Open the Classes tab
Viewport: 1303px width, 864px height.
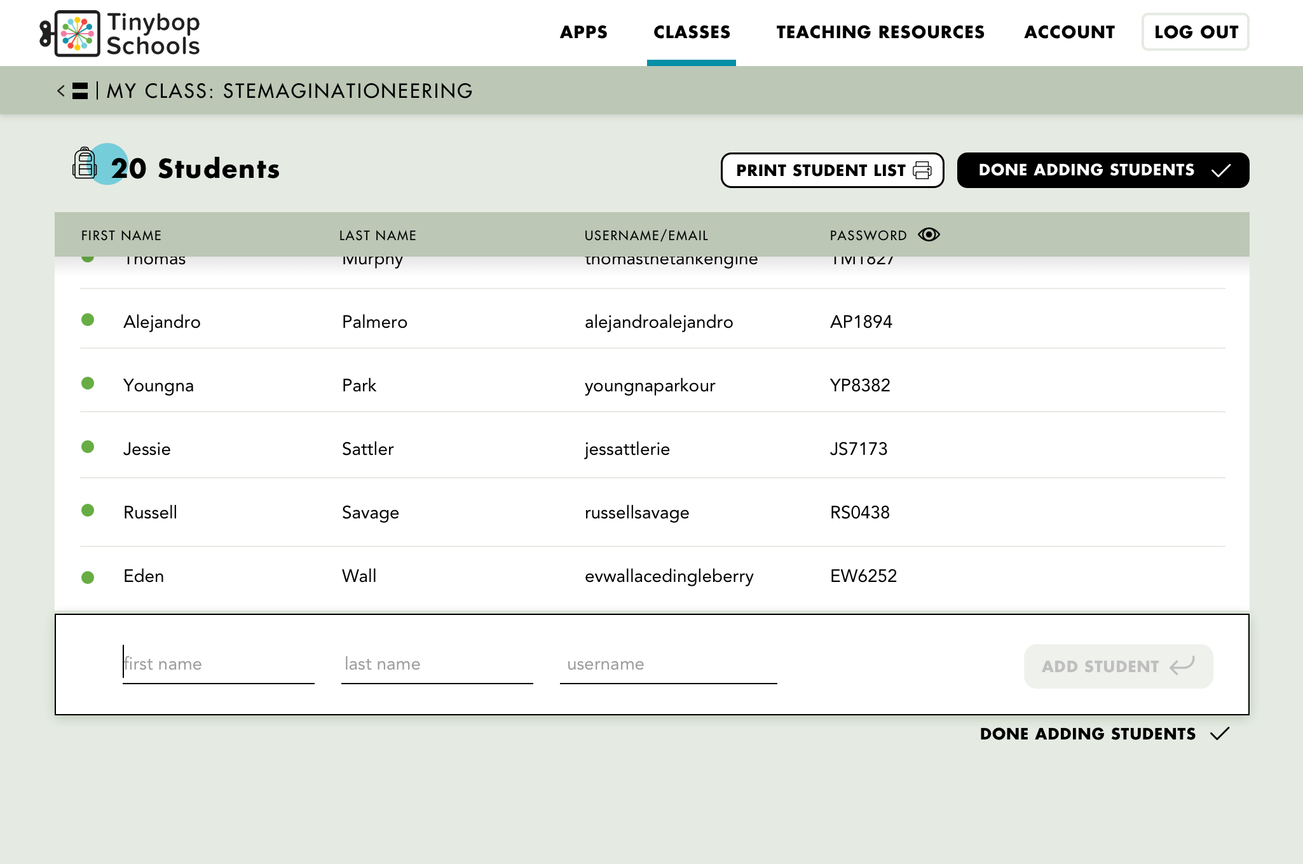692,32
